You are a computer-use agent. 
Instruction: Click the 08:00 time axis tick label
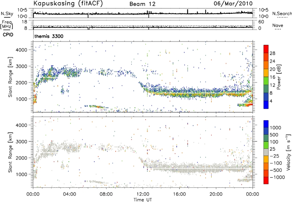pyautogui.click(x=106, y=194)
